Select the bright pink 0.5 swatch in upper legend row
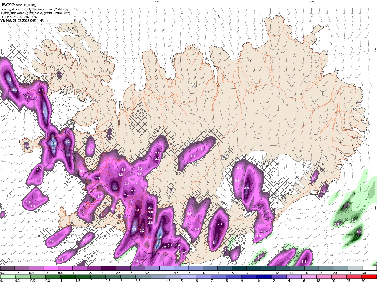 tap(51, 269)
